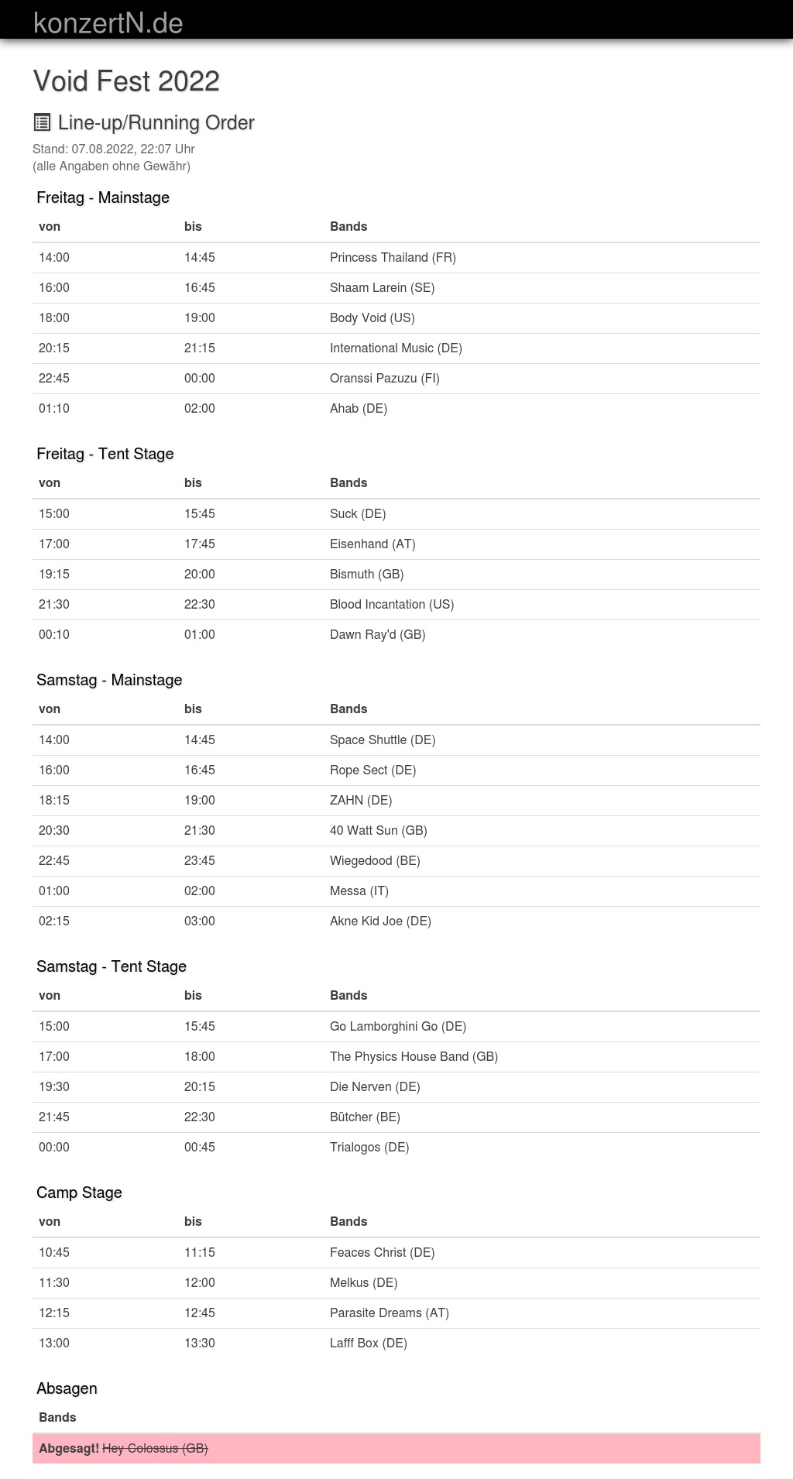Click the konzertN.de site logo
The image size is (793, 1479).
coord(108,22)
